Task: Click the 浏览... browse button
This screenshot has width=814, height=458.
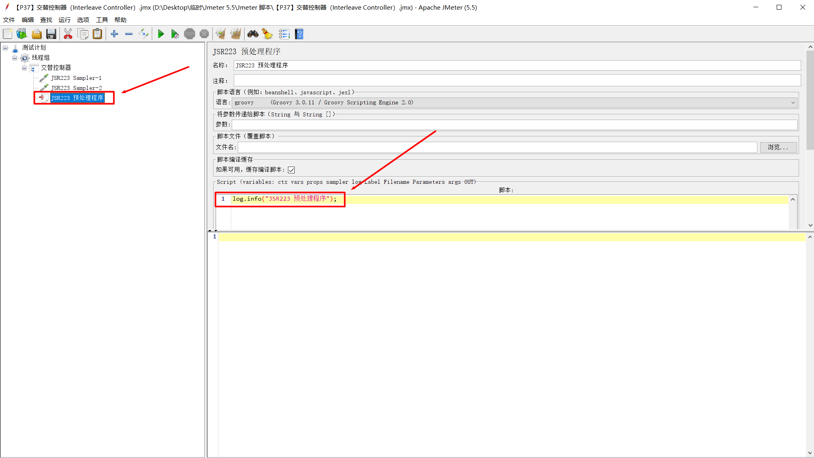Action: pos(778,147)
